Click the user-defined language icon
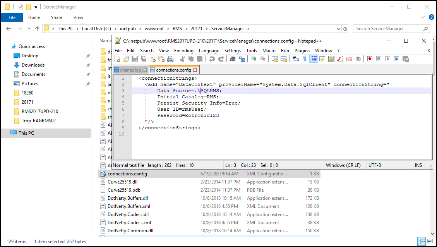 (322, 59)
